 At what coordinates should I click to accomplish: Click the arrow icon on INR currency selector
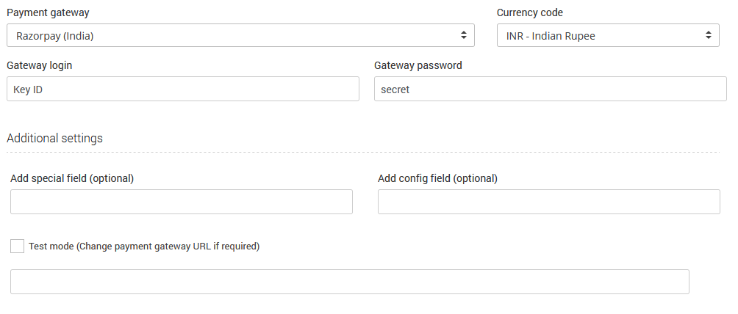coord(708,35)
